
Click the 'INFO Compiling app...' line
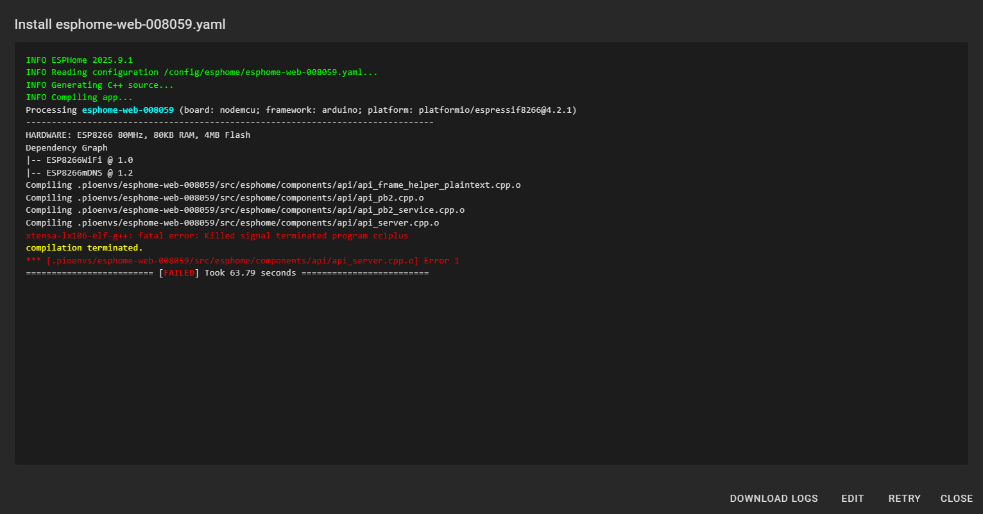pyautogui.click(x=80, y=97)
